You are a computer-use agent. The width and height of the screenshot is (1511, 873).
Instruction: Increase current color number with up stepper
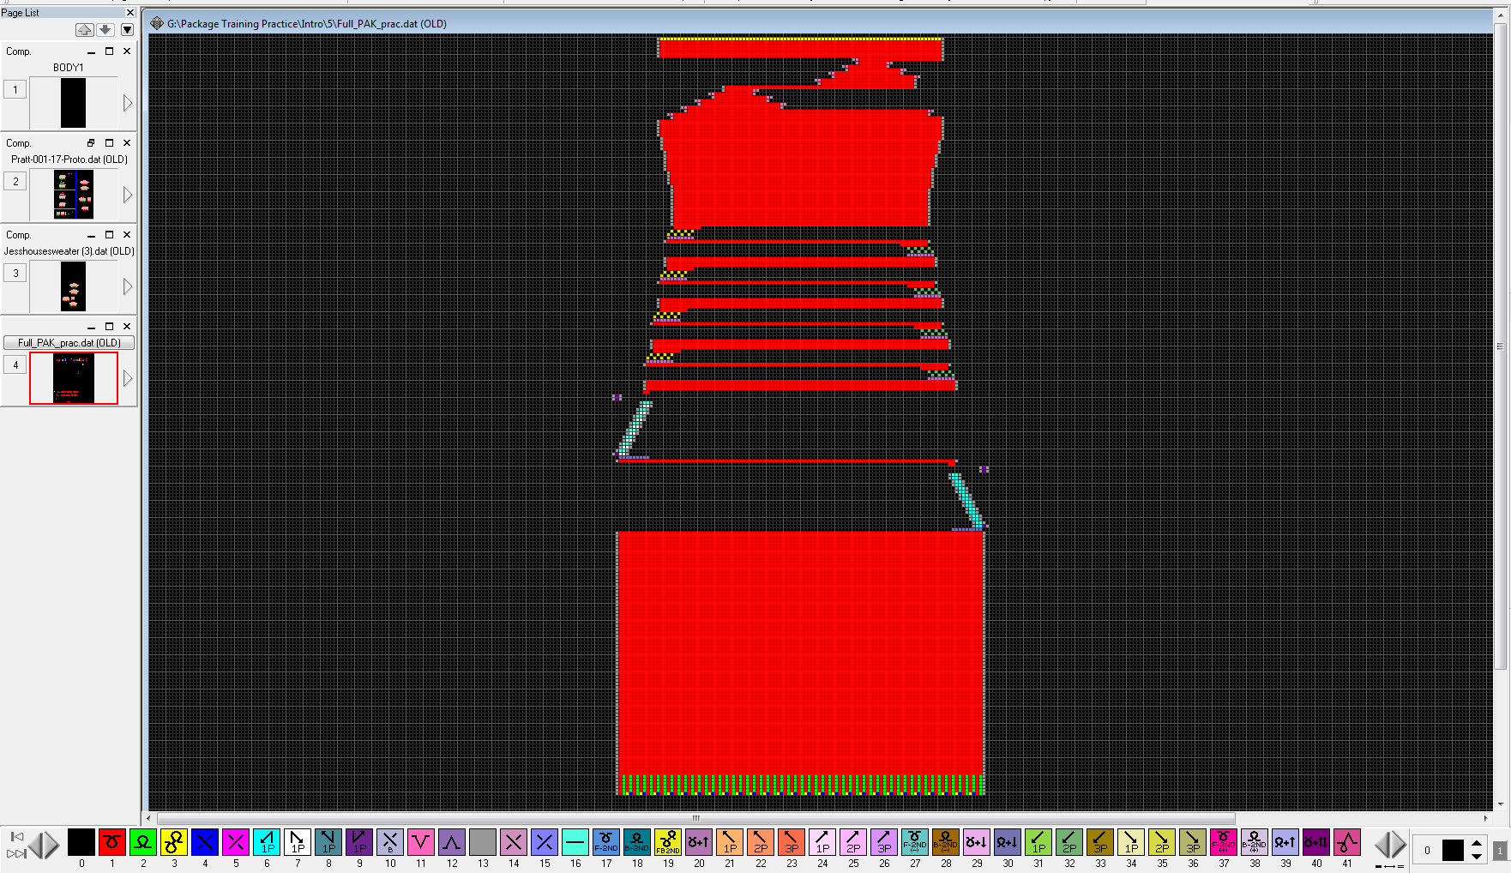[x=1477, y=844]
